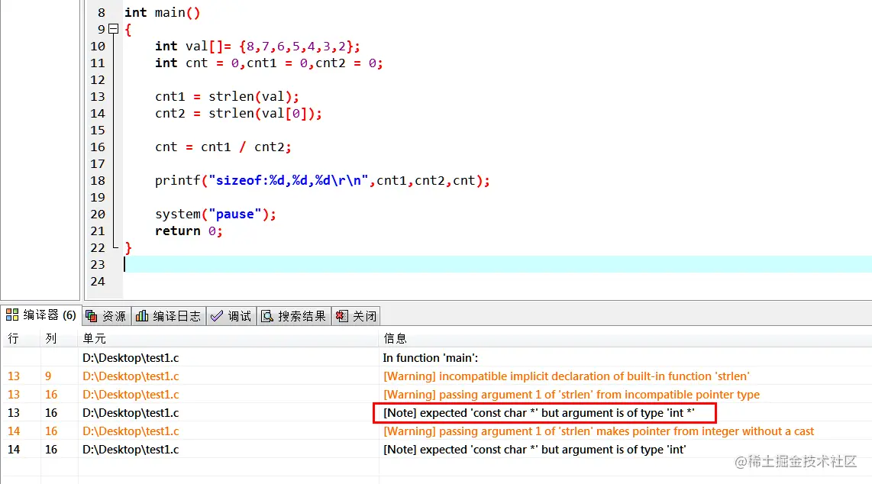872x484 pixels.
Task: Collapse the main function fold marker
Action: click(x=114, y=29)
